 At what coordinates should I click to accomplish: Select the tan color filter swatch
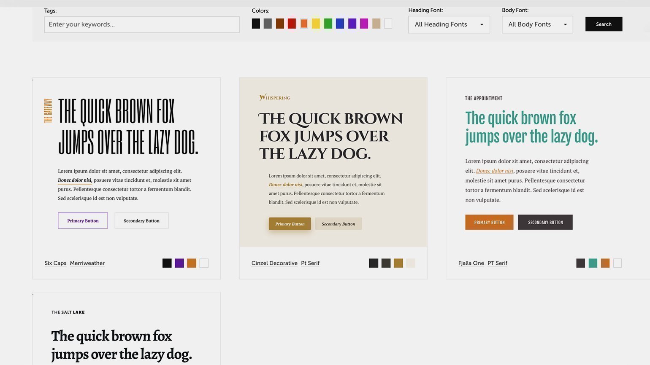point(376,24)
